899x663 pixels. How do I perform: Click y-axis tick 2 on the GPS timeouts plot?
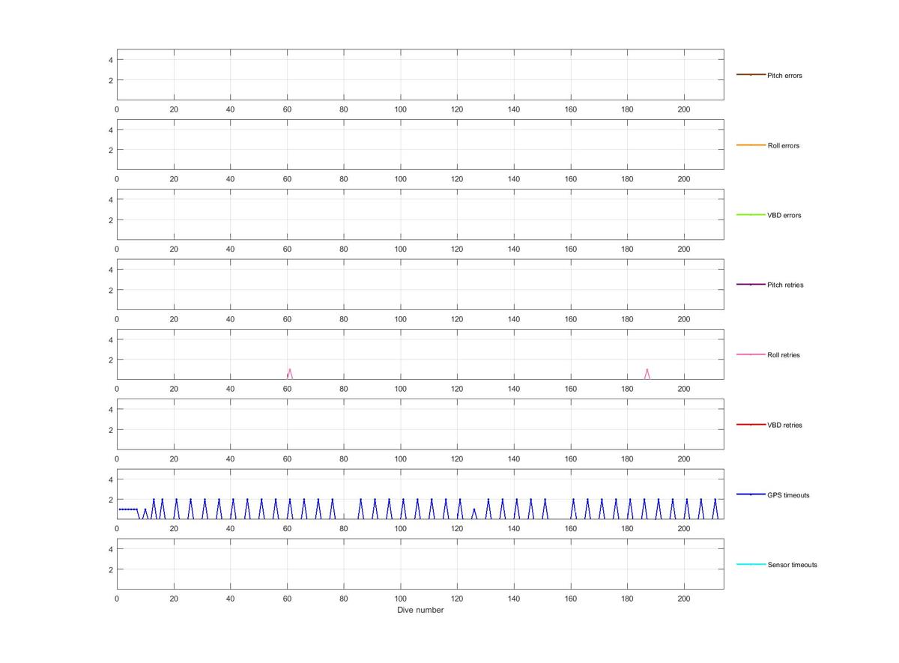click(x=110, y=500)
